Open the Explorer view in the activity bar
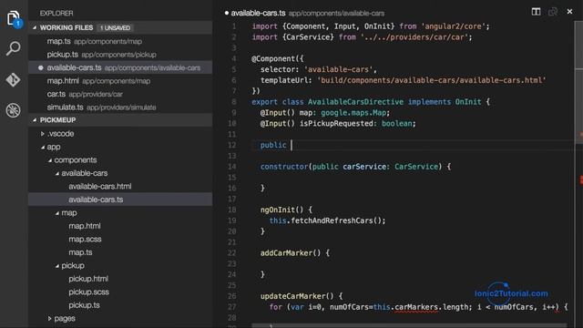583x328 pixels. pyautogui.click(x=14, y=18)
